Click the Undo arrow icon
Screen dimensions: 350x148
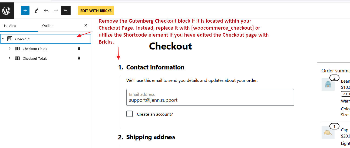coord(46,10)
